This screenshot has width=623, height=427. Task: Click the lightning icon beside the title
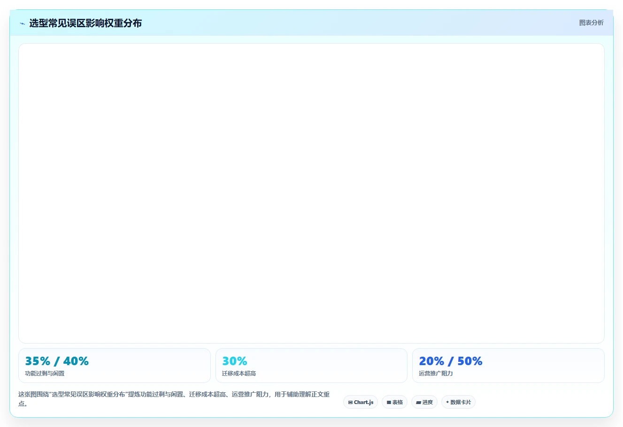click(x=22, y=23)
